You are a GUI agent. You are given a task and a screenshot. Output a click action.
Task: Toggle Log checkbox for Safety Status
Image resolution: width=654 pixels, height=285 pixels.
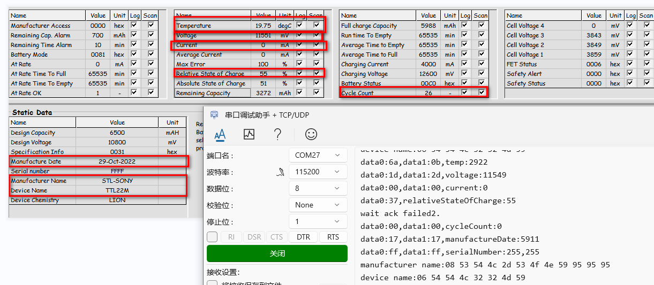pos(630,83)
